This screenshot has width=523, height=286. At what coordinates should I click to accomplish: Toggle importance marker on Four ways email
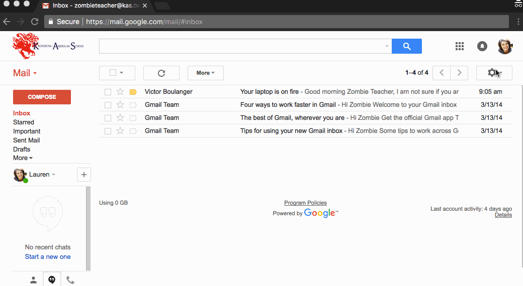coord(133,105)
